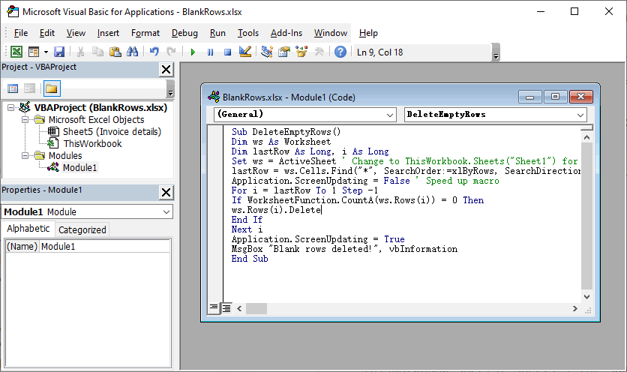This screenshot has height=372, width=627.
Task: Open the Help menu
Action: coord(368,33)
